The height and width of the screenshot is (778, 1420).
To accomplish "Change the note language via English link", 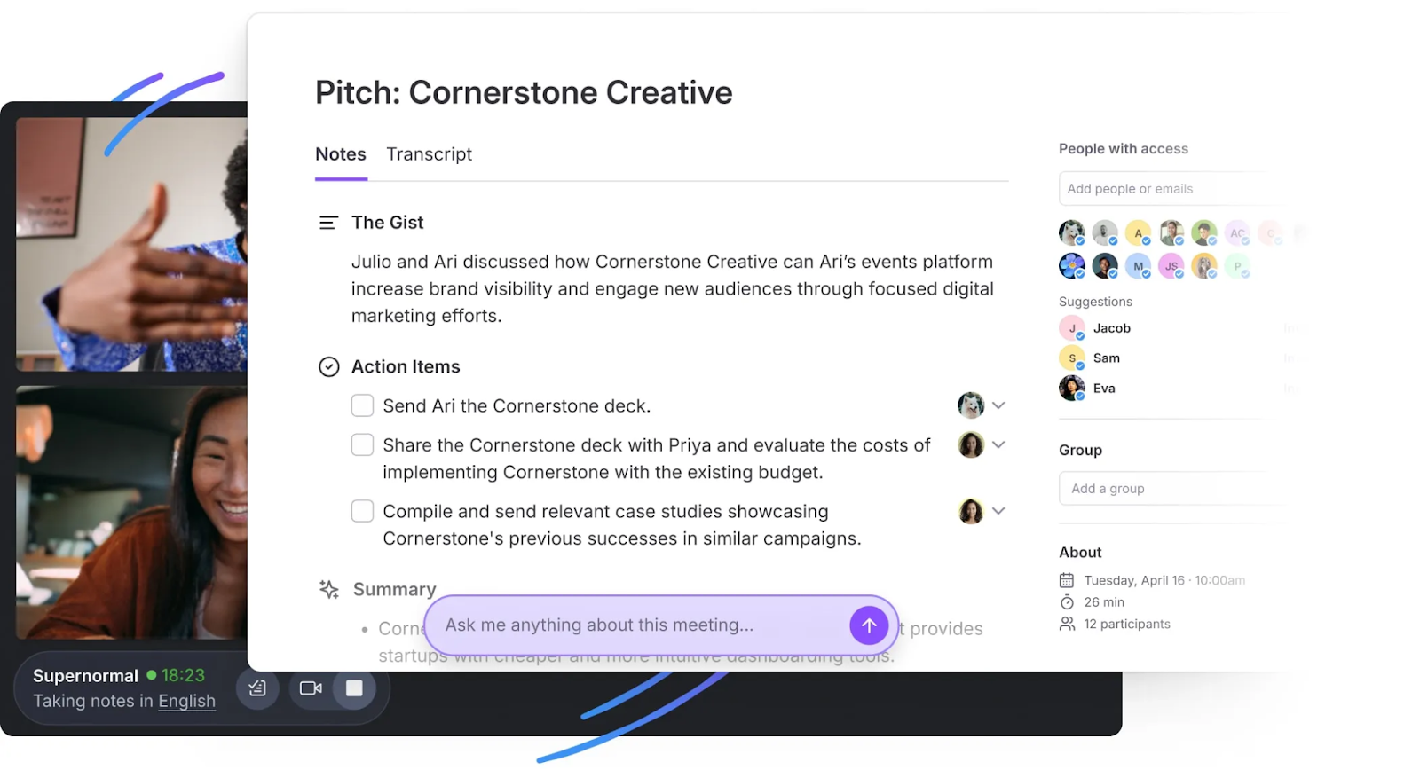I will coord(186,701).
